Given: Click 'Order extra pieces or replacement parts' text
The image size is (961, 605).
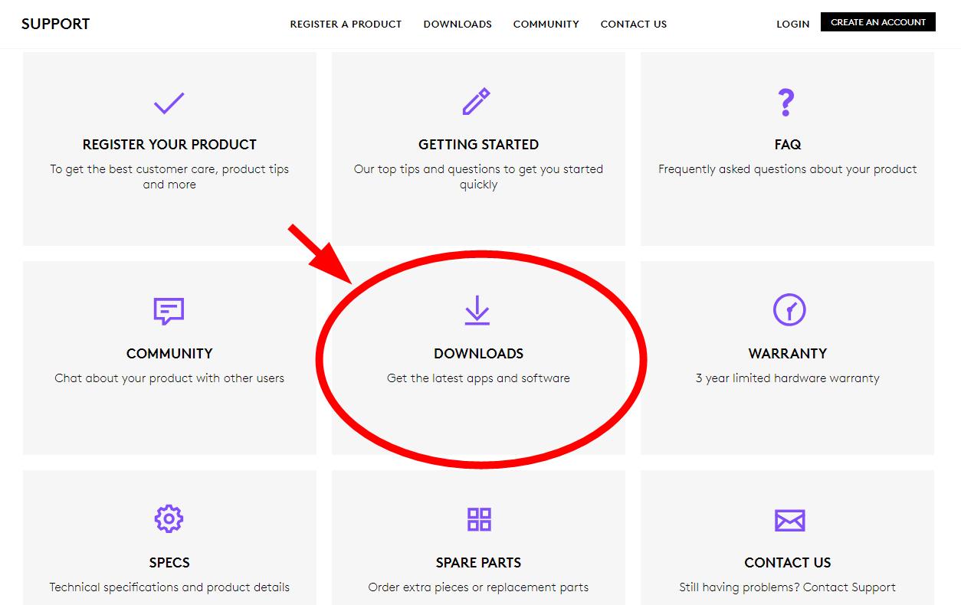Looking at the screenshot, I should tap(479, 587).
